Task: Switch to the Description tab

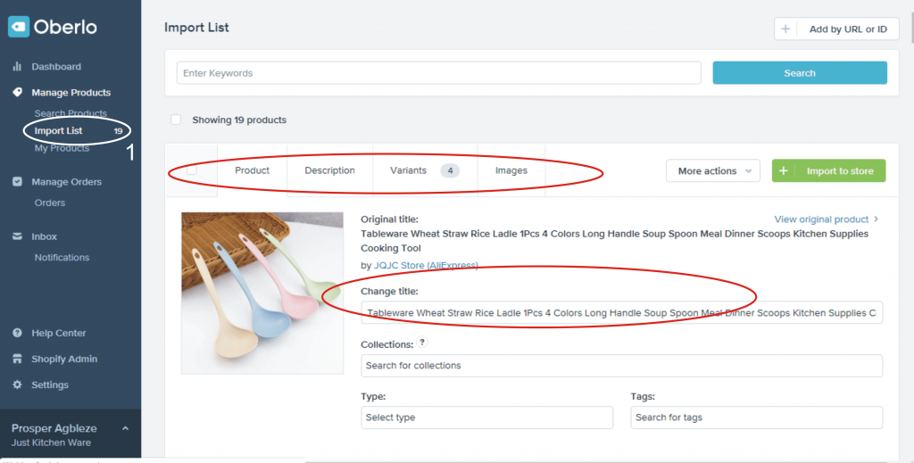Action: point(330,170)
